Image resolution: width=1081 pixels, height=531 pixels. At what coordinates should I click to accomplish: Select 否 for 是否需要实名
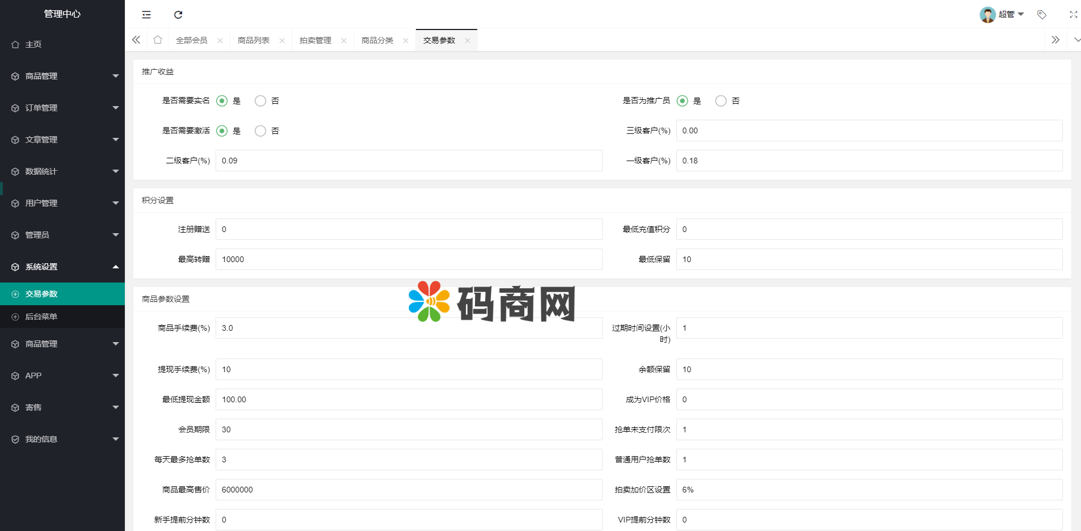[260, 101]
